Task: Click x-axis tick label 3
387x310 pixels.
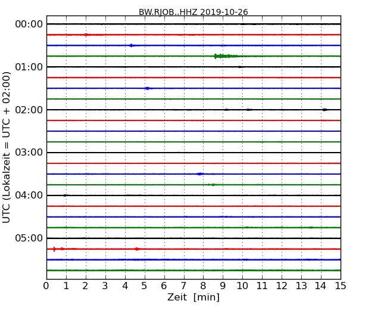Action: point(105,286)
